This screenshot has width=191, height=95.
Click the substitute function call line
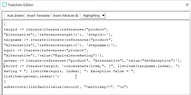coord(66,87)
